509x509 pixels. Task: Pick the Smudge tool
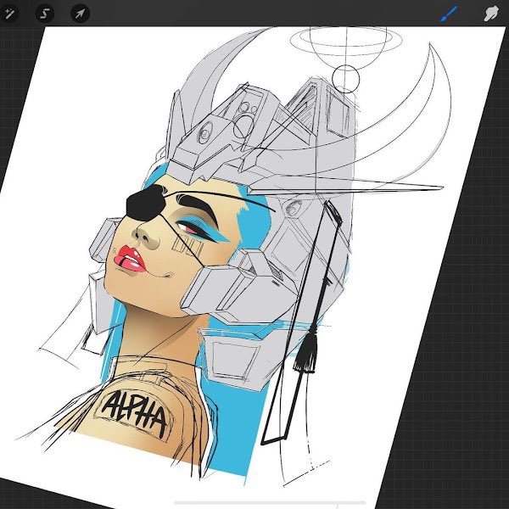491,14
